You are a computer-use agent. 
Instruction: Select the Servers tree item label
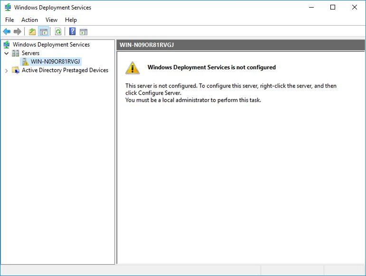(x=30, y=53)
